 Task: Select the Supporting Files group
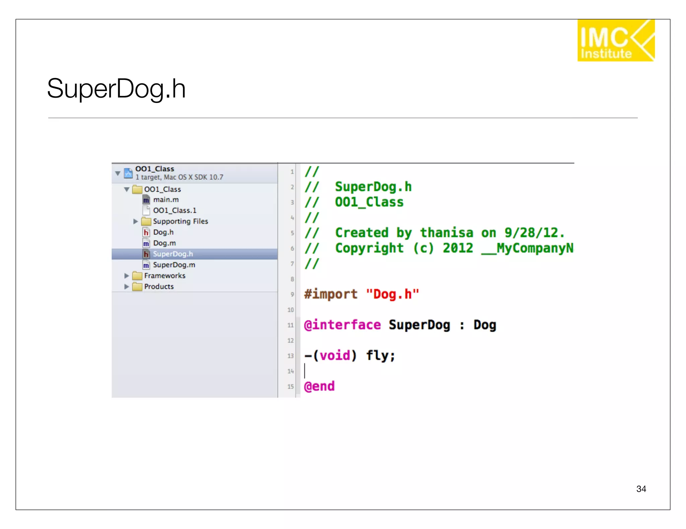pyautogui.click(x=181, y=221)
